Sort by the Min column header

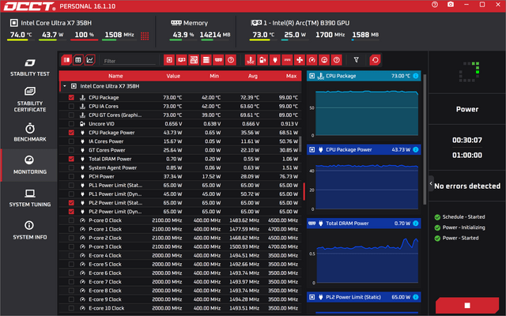click(x=214, y=76)
